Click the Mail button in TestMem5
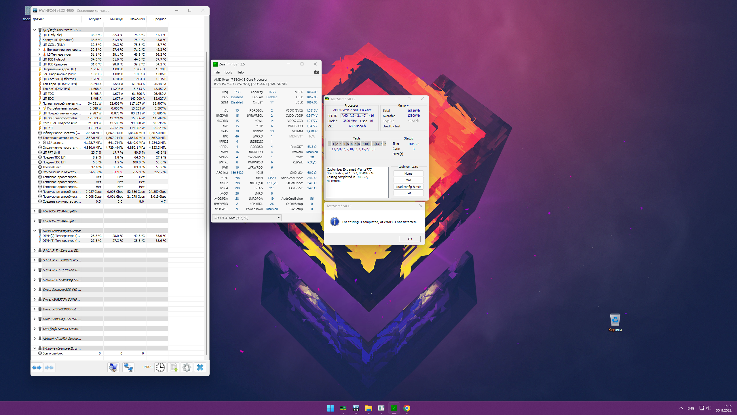 tap(408, 180)
